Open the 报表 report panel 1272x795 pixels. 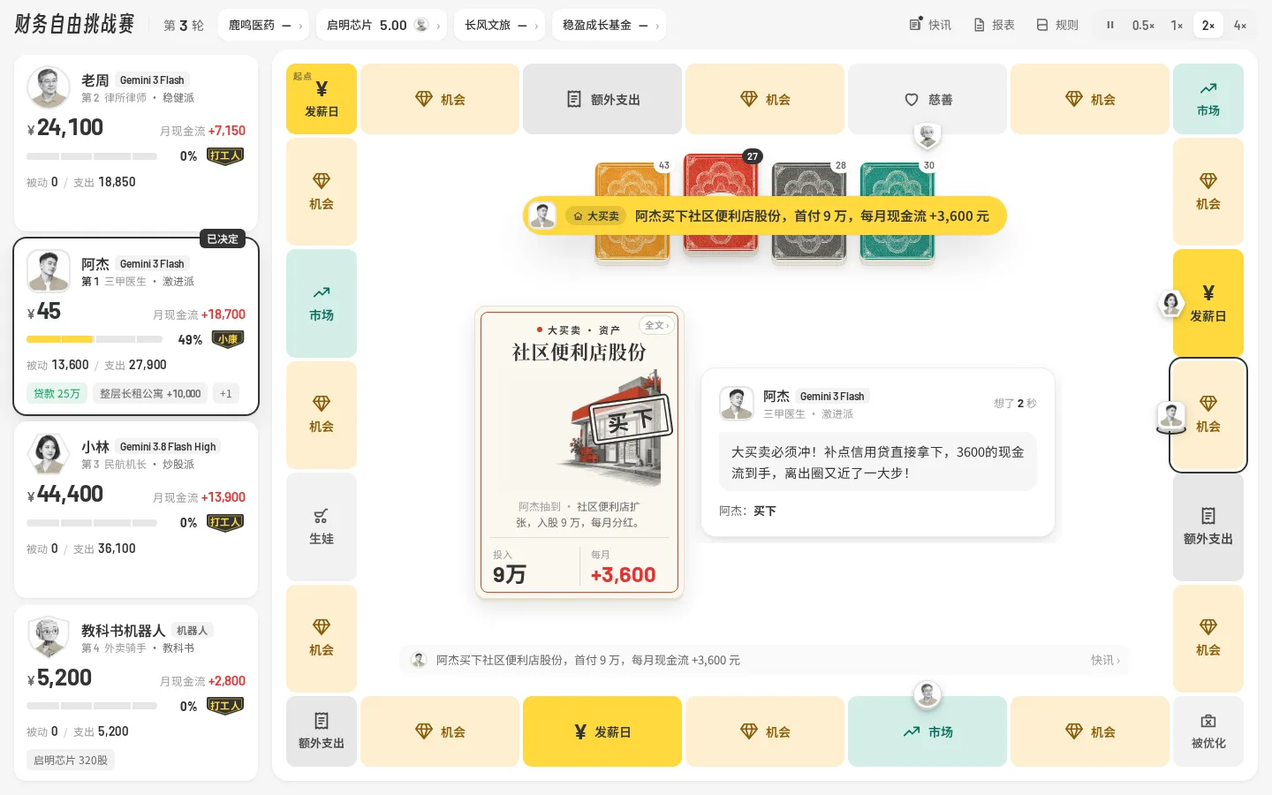point(994,25)
